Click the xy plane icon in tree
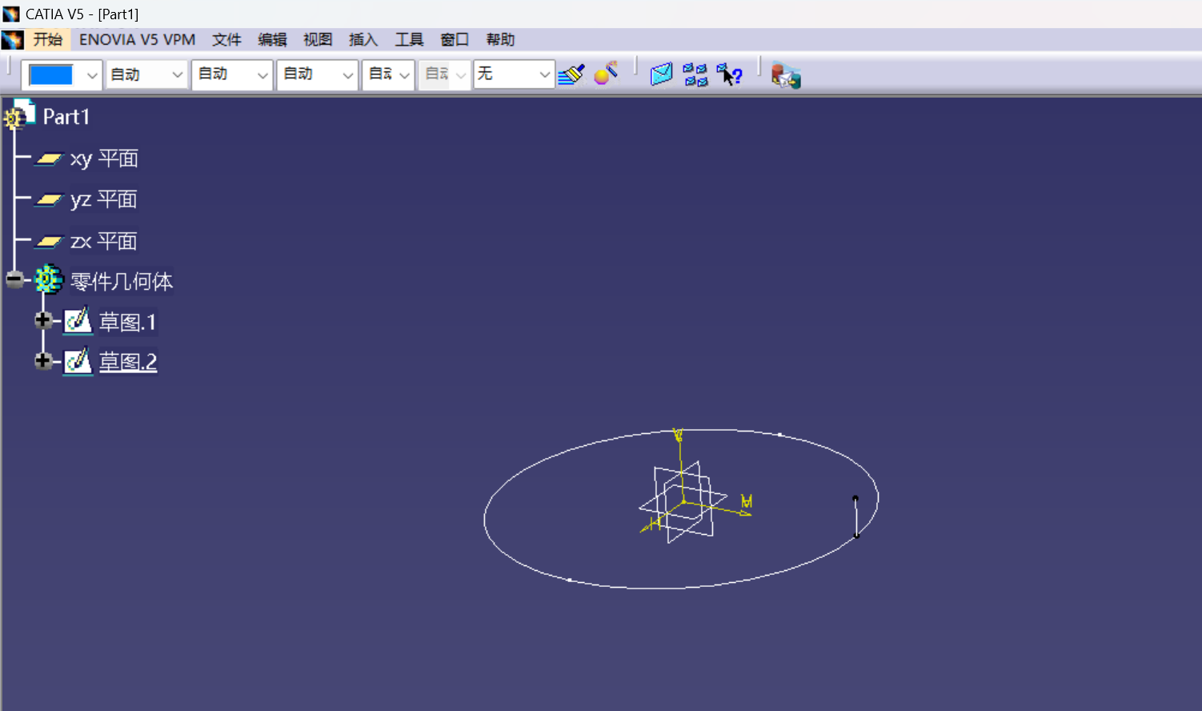The image size is (1202, 711). (49, 159)
